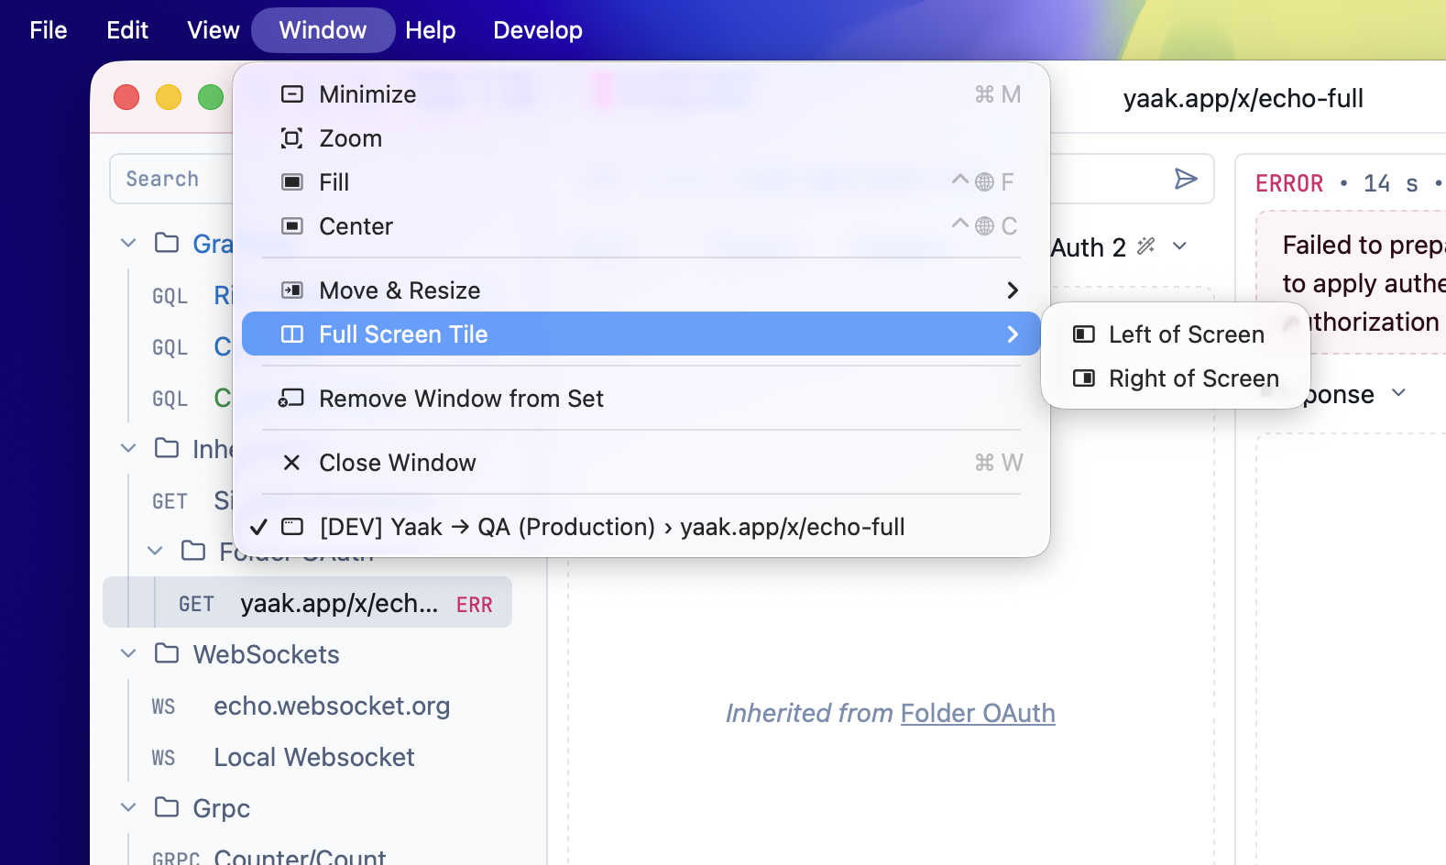Screen dimensions: 1446x865
Task: Open the View menu
Action: click(x=214, y=30)
